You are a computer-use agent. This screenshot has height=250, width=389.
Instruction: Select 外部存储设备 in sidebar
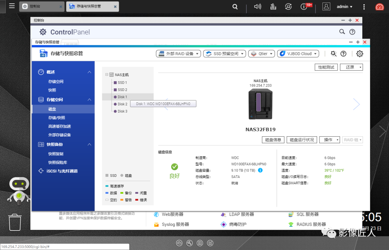(x=59, y=135)
